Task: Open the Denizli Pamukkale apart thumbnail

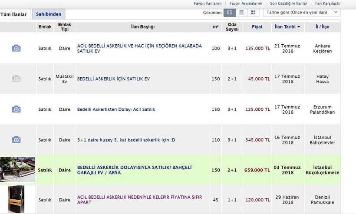Action: click(16, 199)
